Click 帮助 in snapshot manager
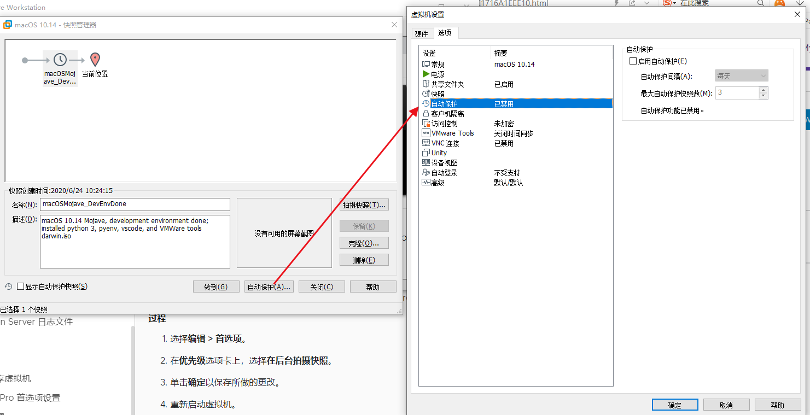Image resolution: width=810 pixels, height=415 pixels. click(x=373, y=287)
